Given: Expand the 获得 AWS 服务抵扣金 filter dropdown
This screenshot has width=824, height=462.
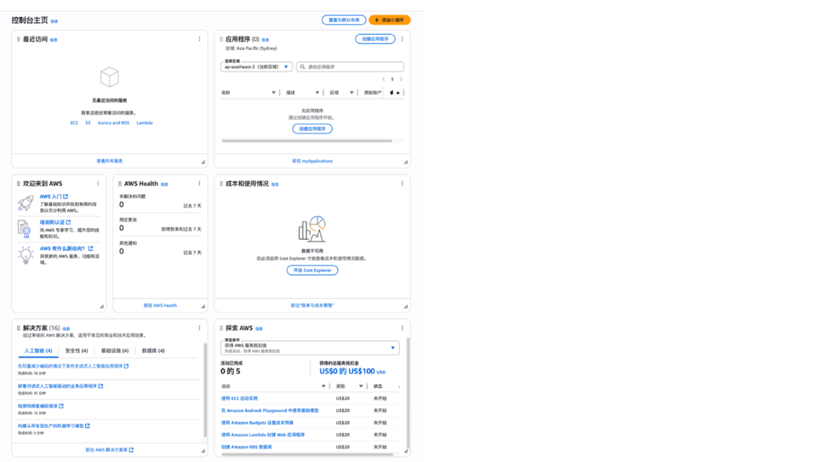Looking at the screenshot, I should coord(392,348).
